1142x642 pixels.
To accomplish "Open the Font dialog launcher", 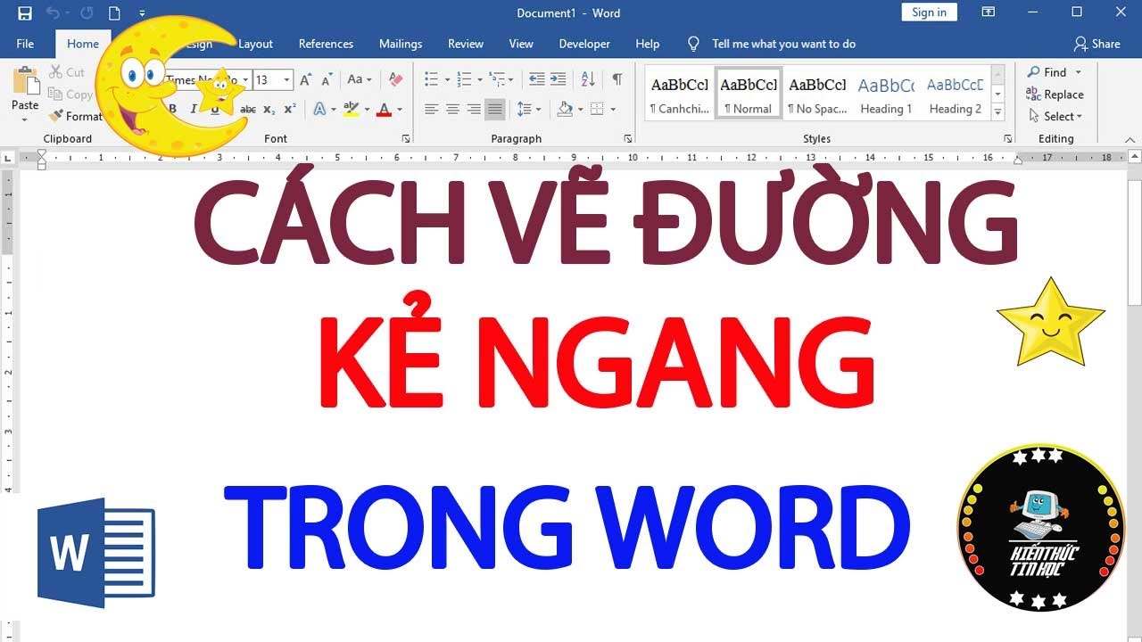I will pyautogui.click(x=406, y=138).
